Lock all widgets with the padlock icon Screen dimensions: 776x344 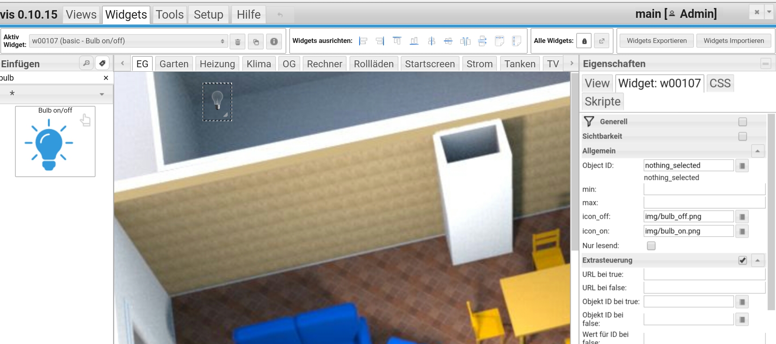click(x=584, y=41)
